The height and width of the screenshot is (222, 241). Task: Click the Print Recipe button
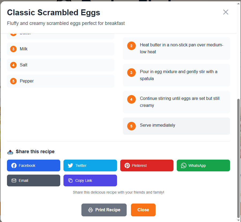(104, 210)
